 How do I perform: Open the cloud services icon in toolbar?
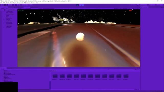tap(138, 5)
